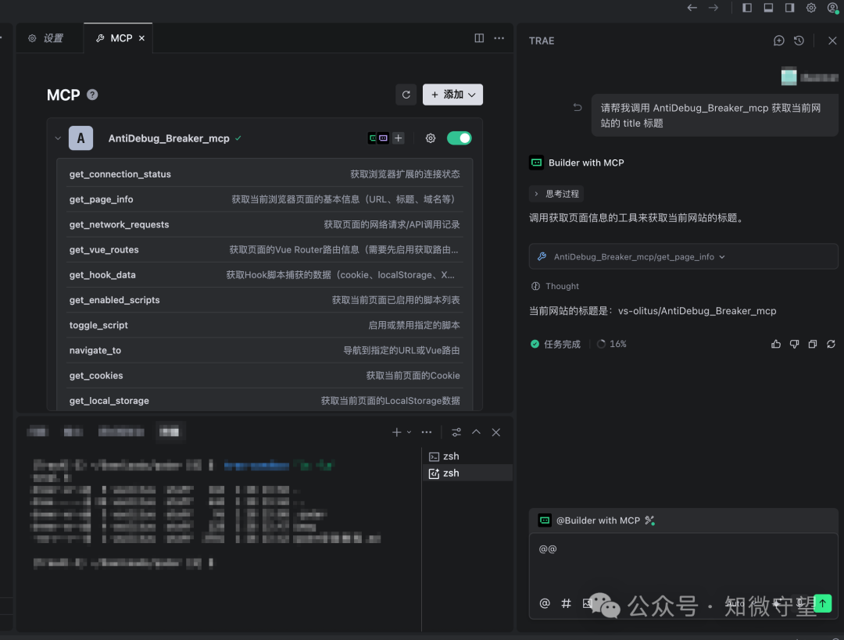Add a new terminal with plus
This screenshot has height=640, width=844.
(397, 431)
